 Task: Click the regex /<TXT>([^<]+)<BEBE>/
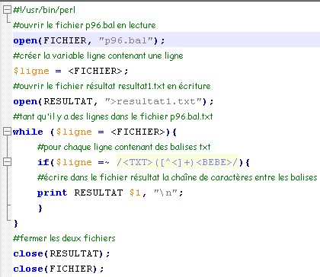(178, 162)
